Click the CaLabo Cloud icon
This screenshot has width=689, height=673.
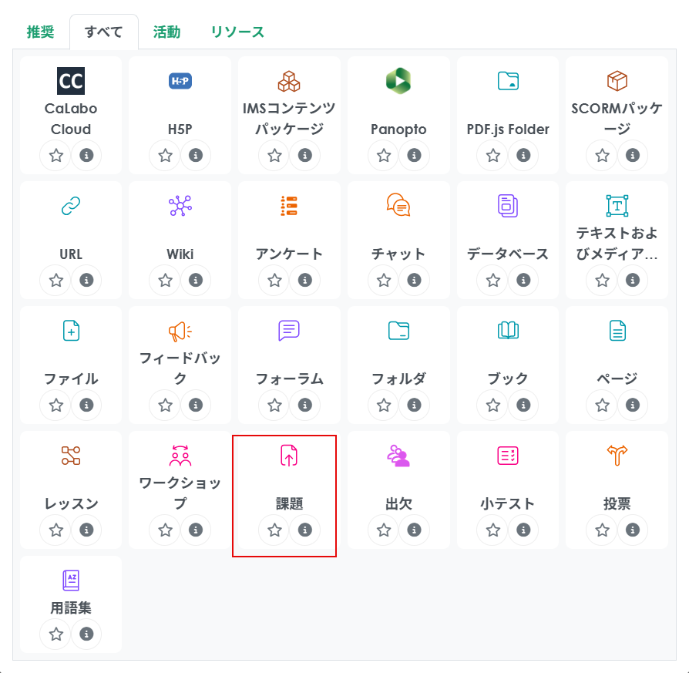(71, 81)
